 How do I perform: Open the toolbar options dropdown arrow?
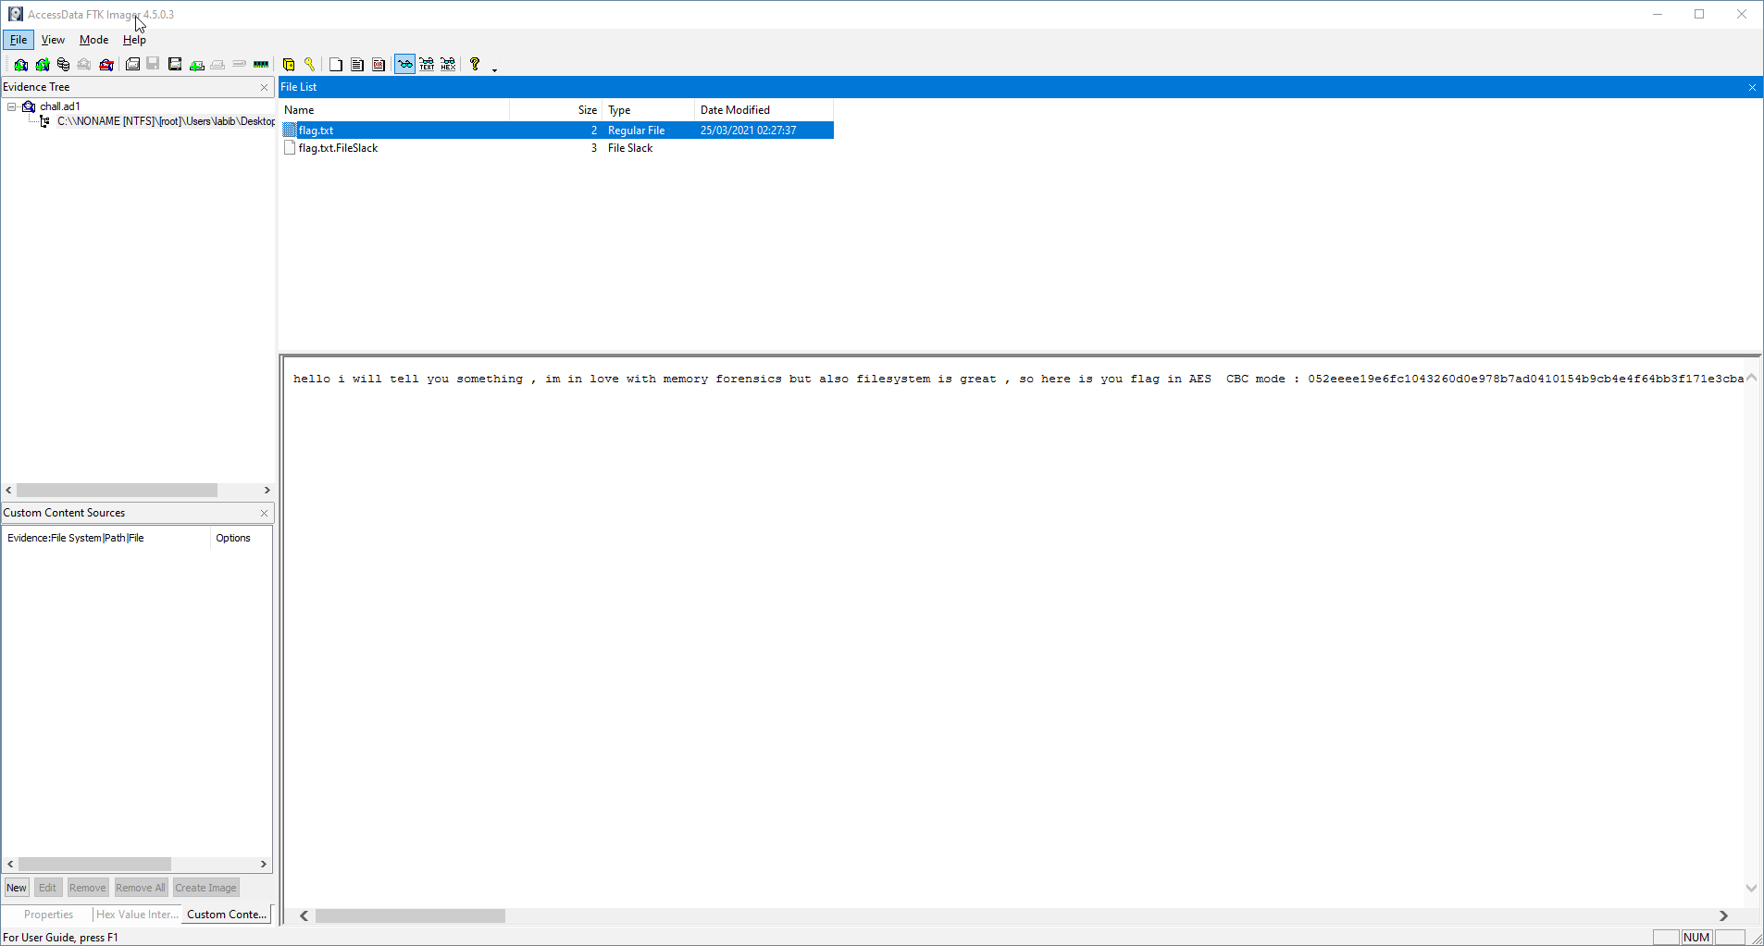click(494, 69)
